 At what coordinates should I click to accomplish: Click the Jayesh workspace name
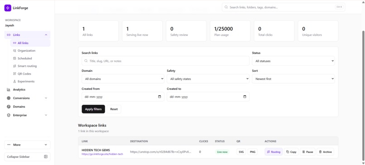pos(10,26)
